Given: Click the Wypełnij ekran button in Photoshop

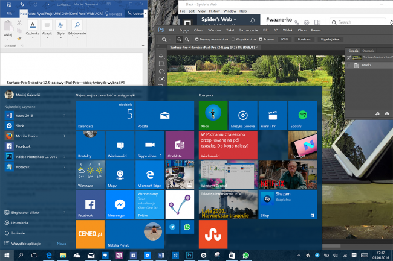Looking at the screenshot, I should click(x=331, y=39).
